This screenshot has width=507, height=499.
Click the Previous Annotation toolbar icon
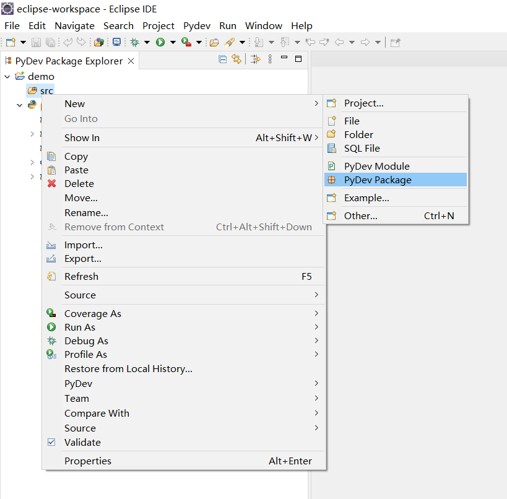[285, 42]
